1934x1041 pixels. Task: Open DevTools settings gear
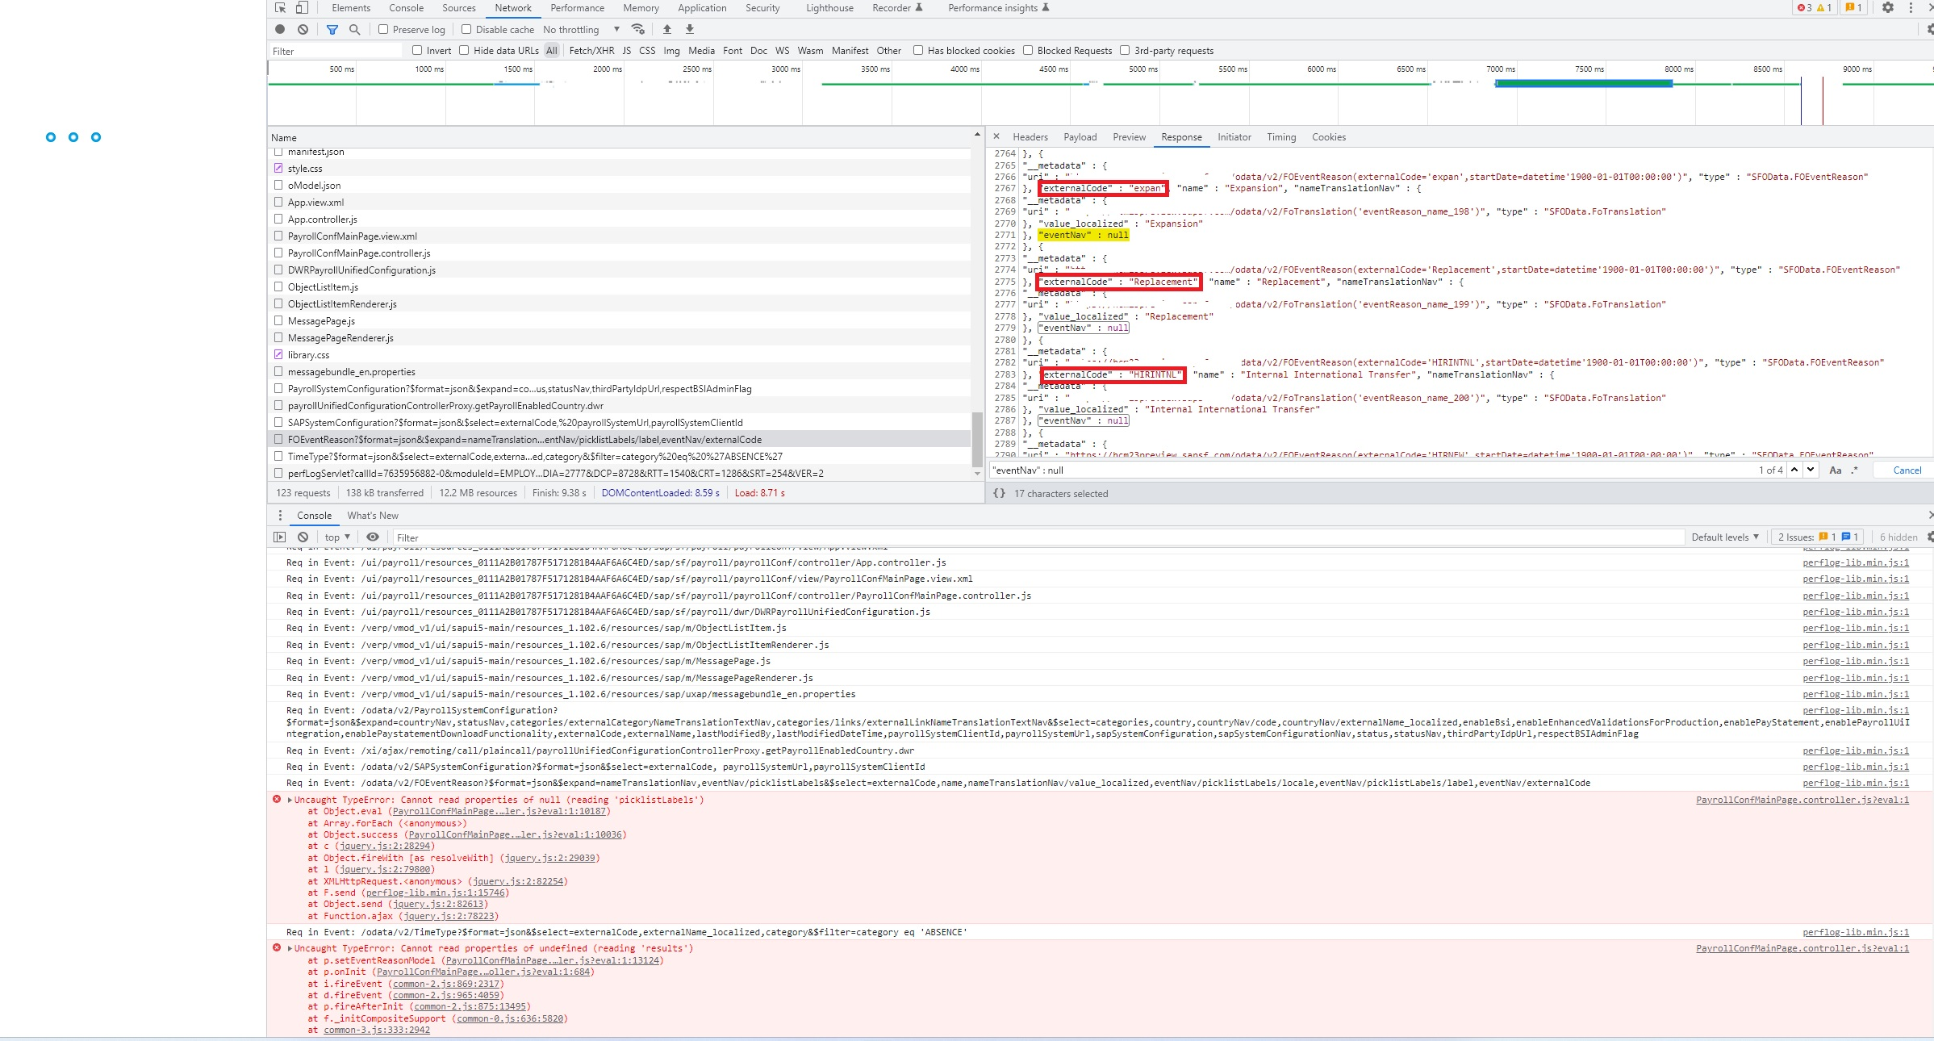[x=1888, y=8]
